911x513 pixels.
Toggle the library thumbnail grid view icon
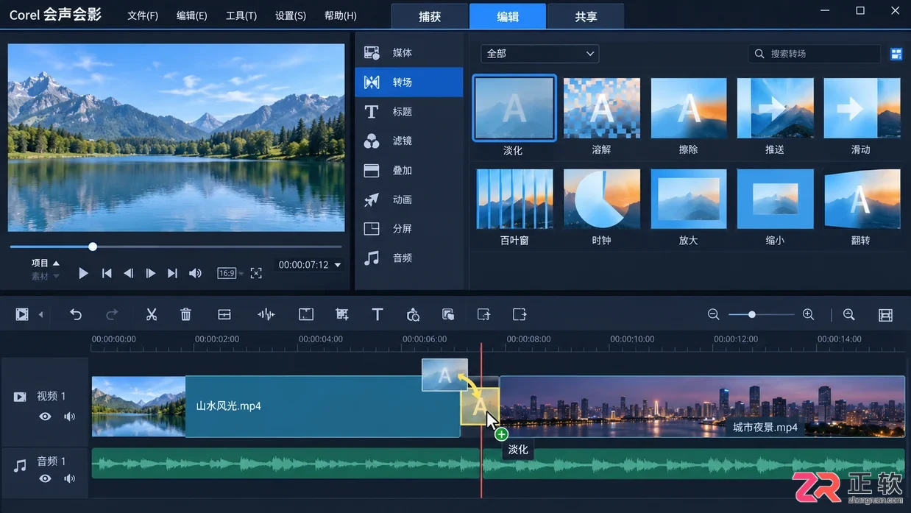point(896,54)
